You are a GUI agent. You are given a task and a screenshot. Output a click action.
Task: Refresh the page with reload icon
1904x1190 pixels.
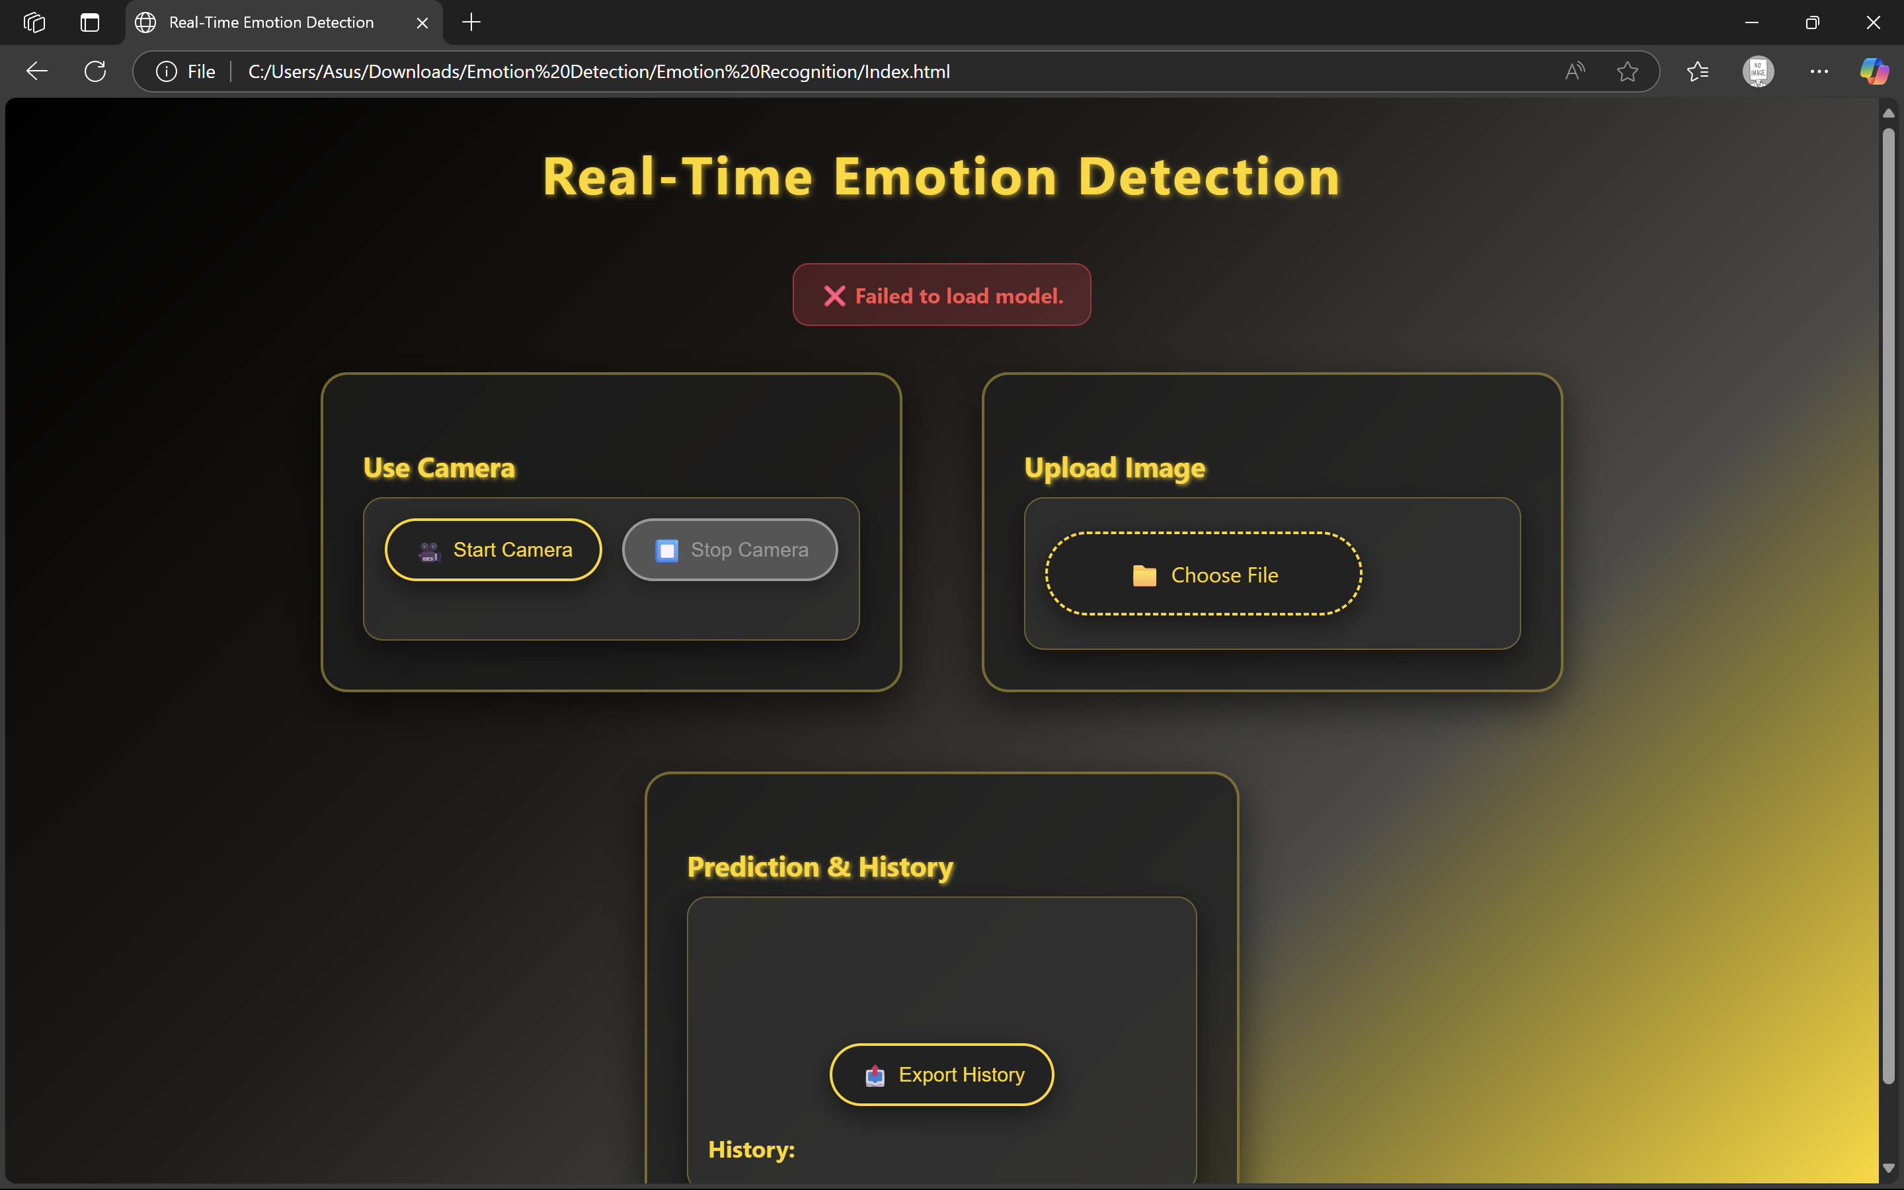click(95, 71)
